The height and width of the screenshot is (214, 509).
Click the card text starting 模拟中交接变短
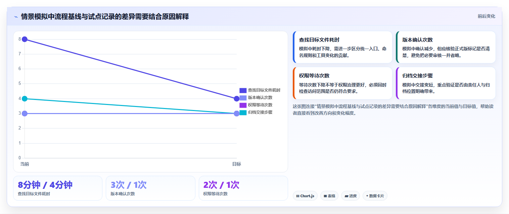tap(446, 88)
